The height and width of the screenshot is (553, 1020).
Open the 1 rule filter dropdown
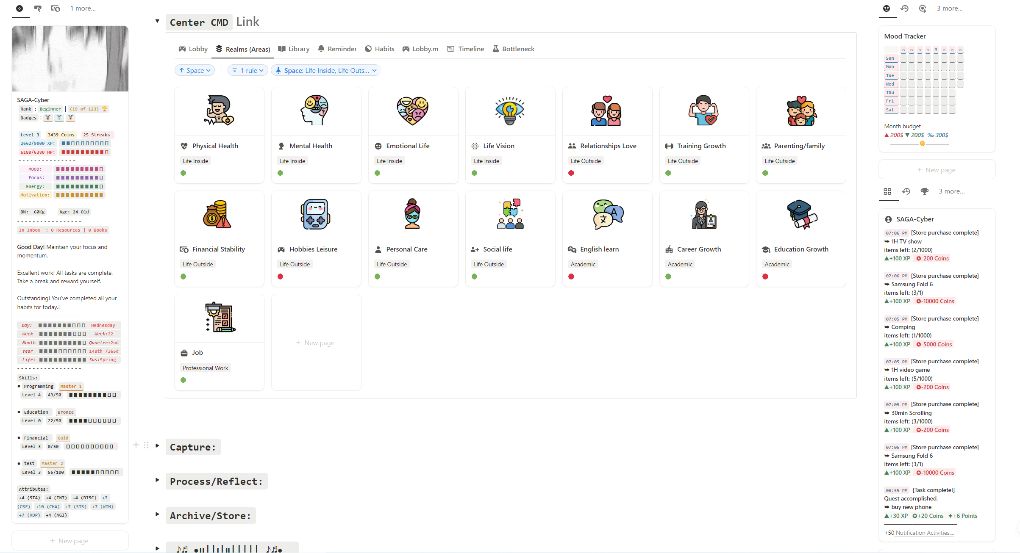(x=248, y=70)
